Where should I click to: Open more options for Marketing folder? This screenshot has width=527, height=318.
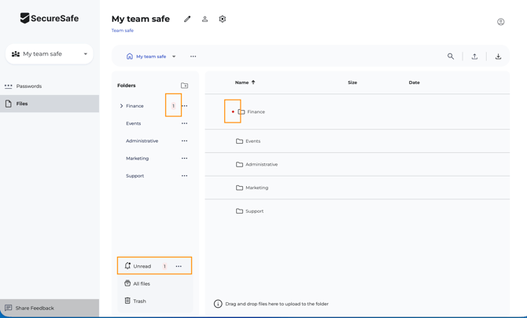[184, 159]
